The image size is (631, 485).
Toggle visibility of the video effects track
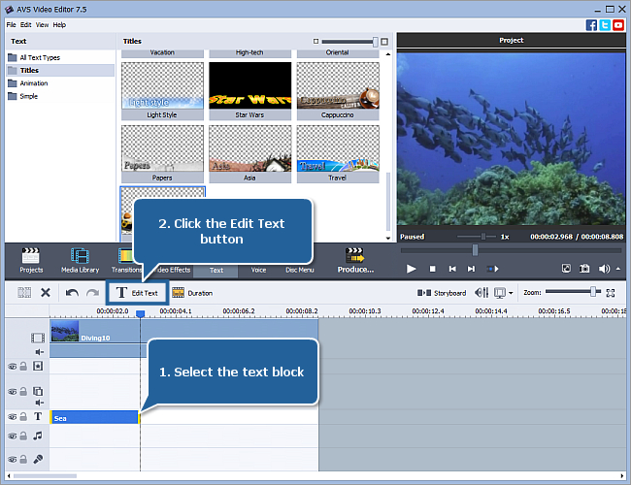[x=13, y=367]
